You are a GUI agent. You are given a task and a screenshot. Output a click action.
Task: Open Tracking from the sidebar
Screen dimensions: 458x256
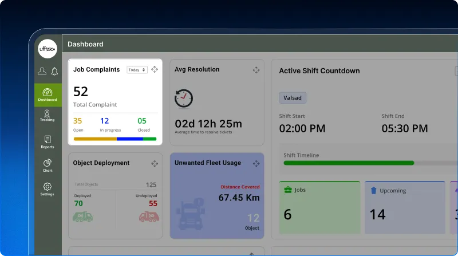pos(47,116)
